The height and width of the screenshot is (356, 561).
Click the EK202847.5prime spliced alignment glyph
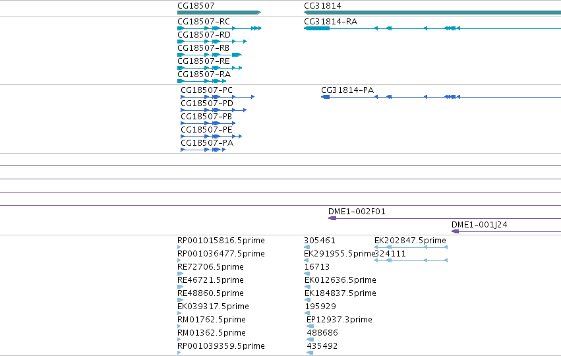[x=411, y=247]
